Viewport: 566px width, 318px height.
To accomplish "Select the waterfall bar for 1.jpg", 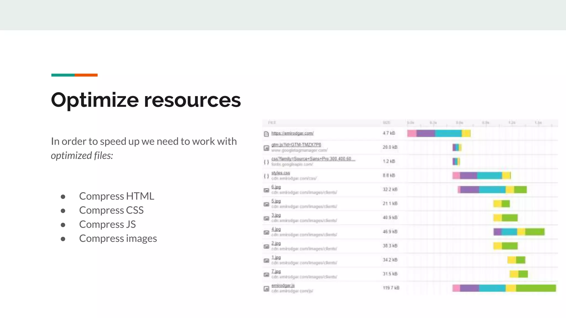I will click(x=516, y=260).
